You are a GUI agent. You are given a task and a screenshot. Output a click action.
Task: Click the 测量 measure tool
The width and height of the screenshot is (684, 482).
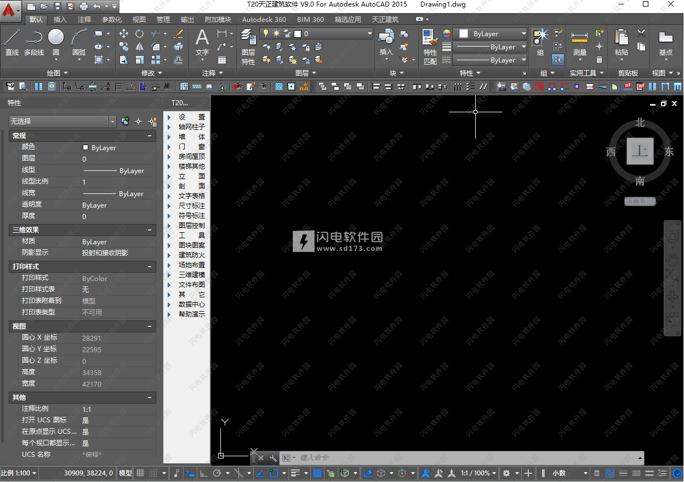[579, 43]
